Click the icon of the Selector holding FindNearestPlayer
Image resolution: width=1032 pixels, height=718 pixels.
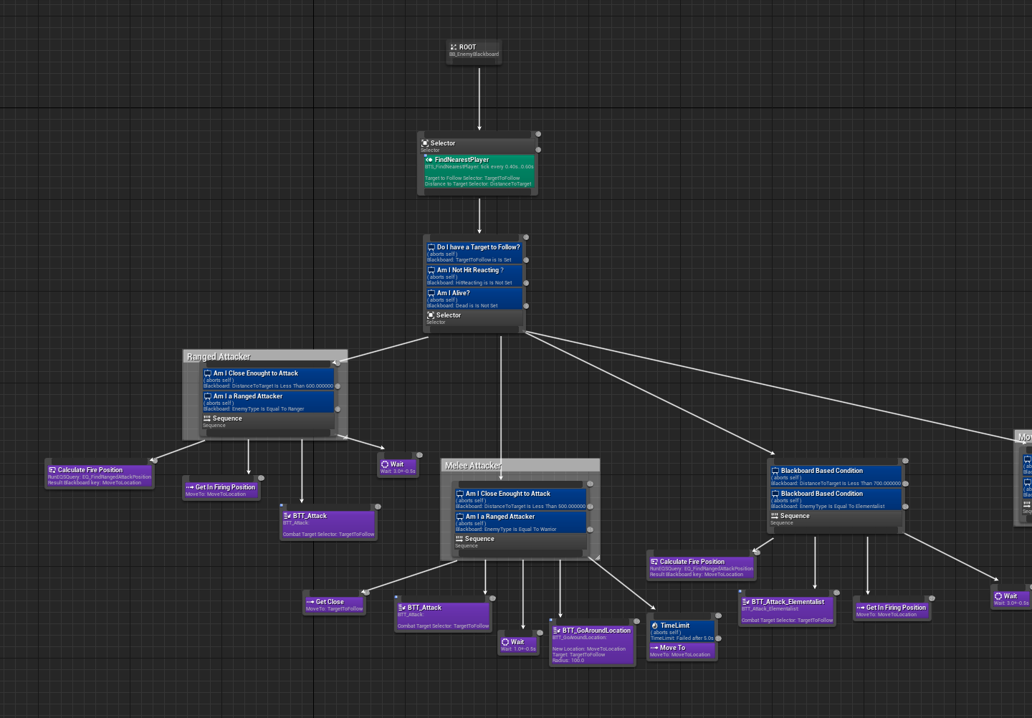(425, 143)
